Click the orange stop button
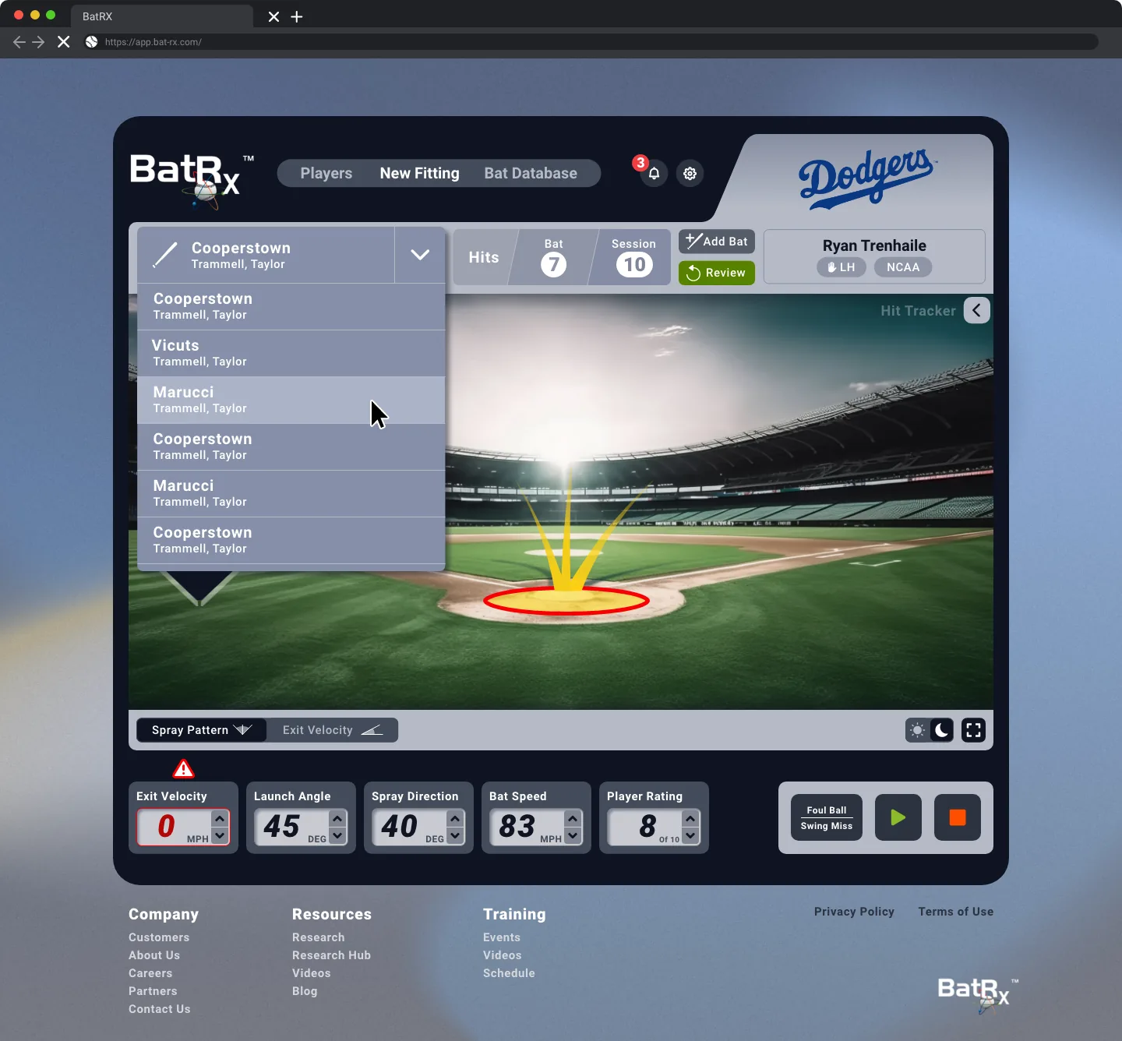The height and width of the screenshot is (1041, 1122). pyautogui.click(x=958, y=817)
